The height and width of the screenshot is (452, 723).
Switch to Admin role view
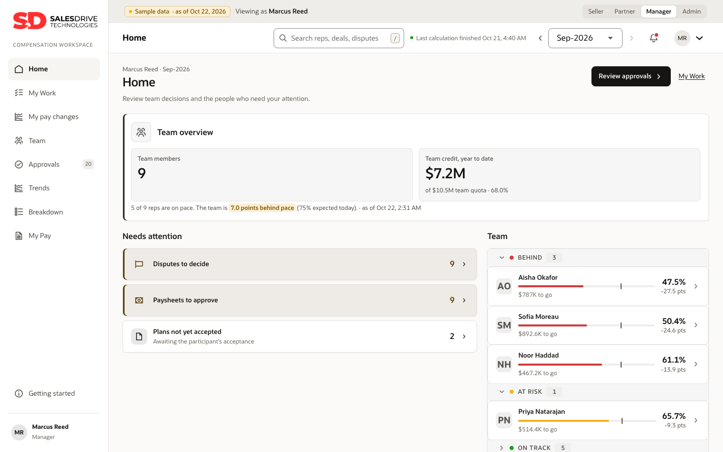click(x=691, y=12)
